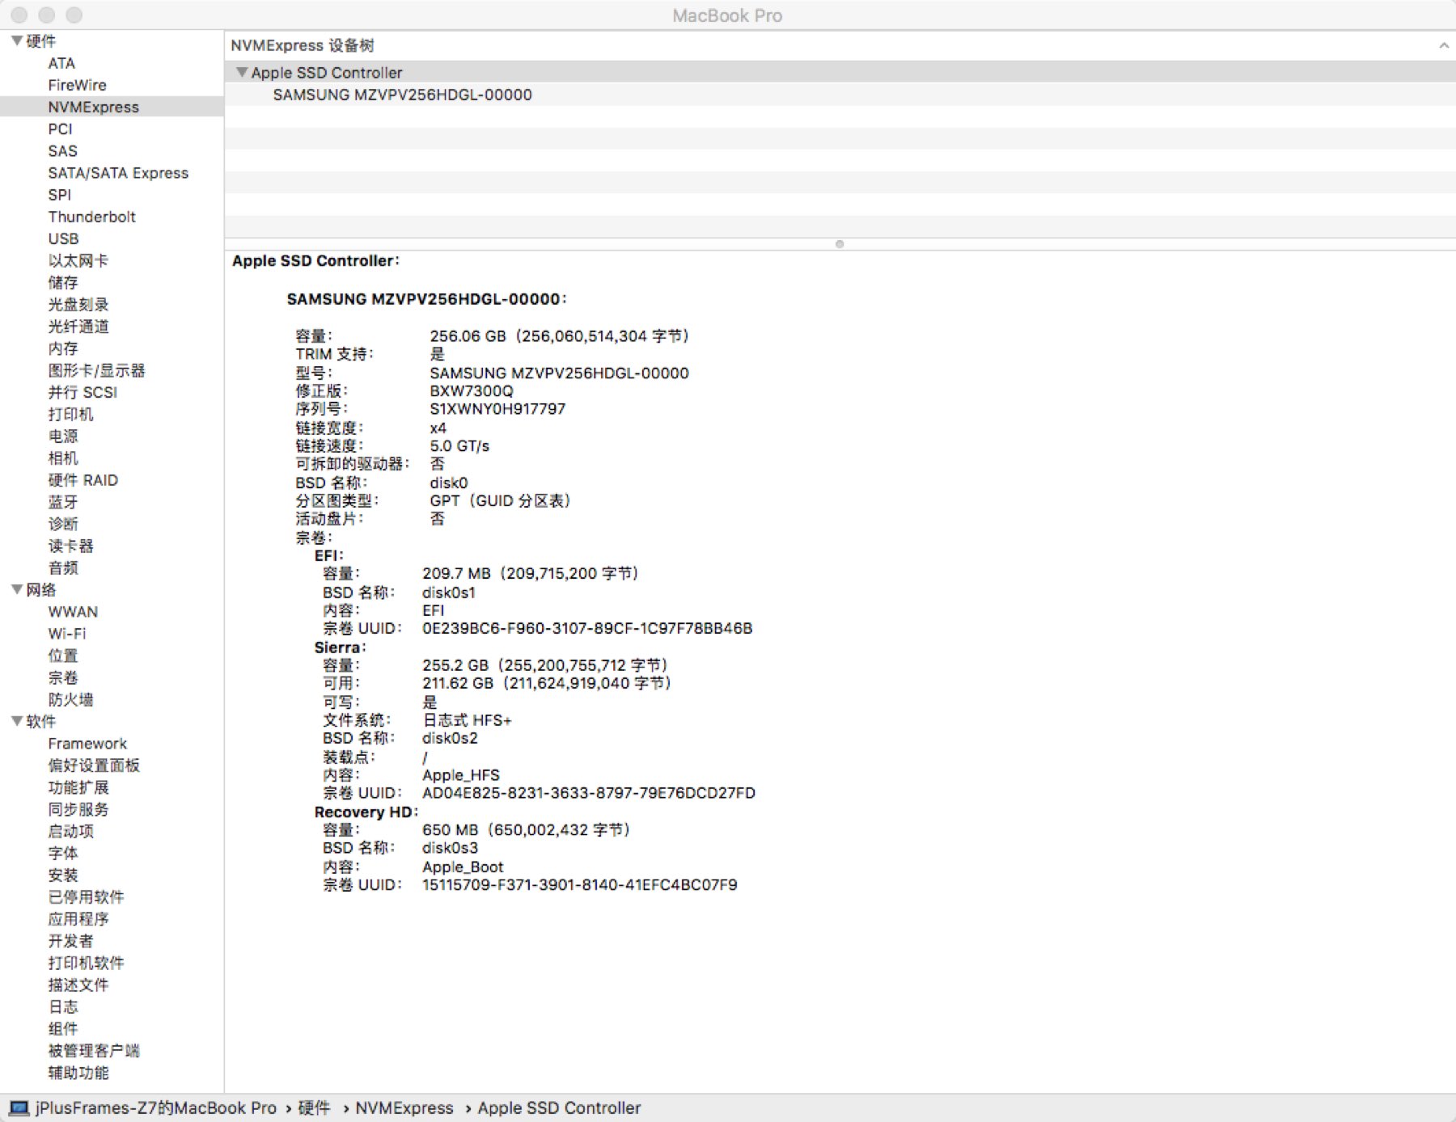Select 电源 in the sidebar

(x=63, y=436)
